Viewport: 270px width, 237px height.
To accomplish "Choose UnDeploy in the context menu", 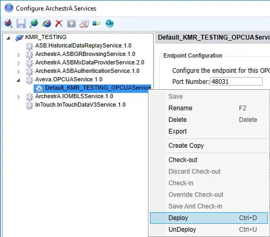I will click(x=209, y=230).
